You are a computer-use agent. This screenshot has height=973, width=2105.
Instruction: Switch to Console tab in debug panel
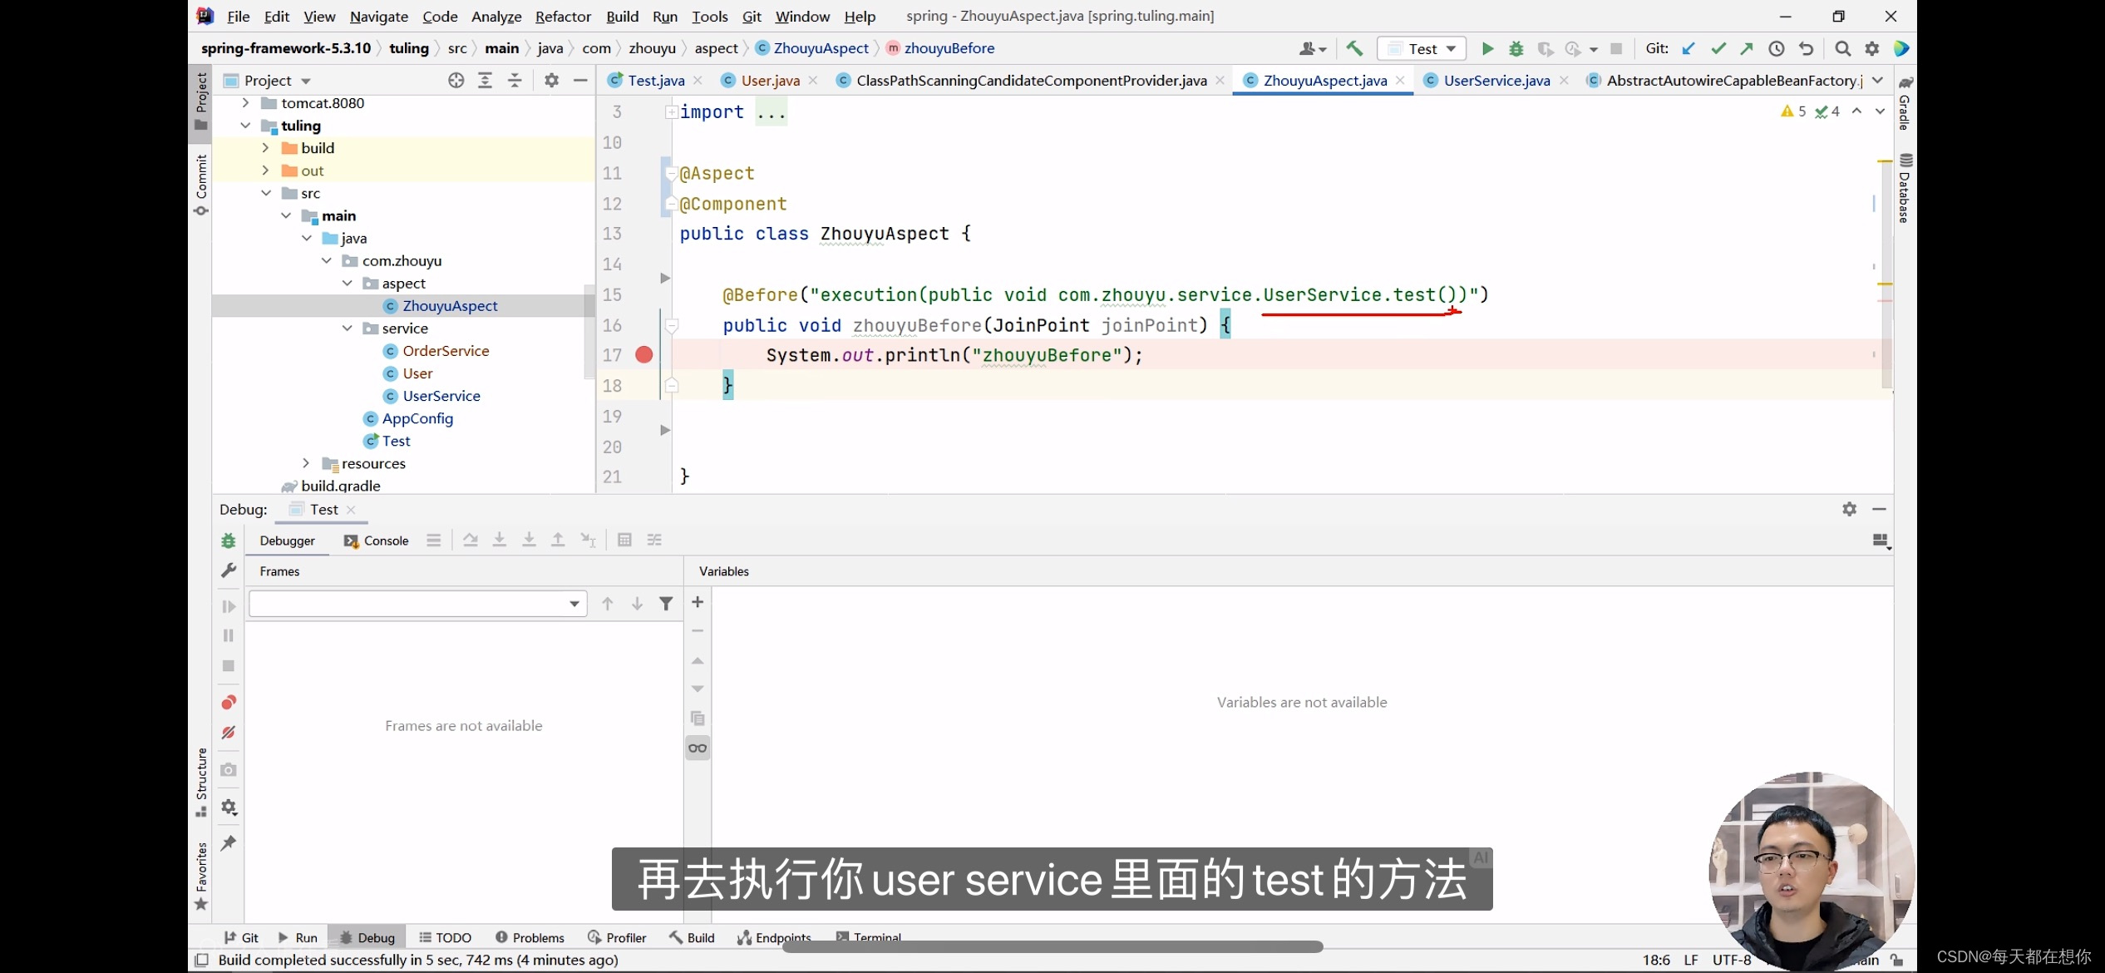coord(377,541)
